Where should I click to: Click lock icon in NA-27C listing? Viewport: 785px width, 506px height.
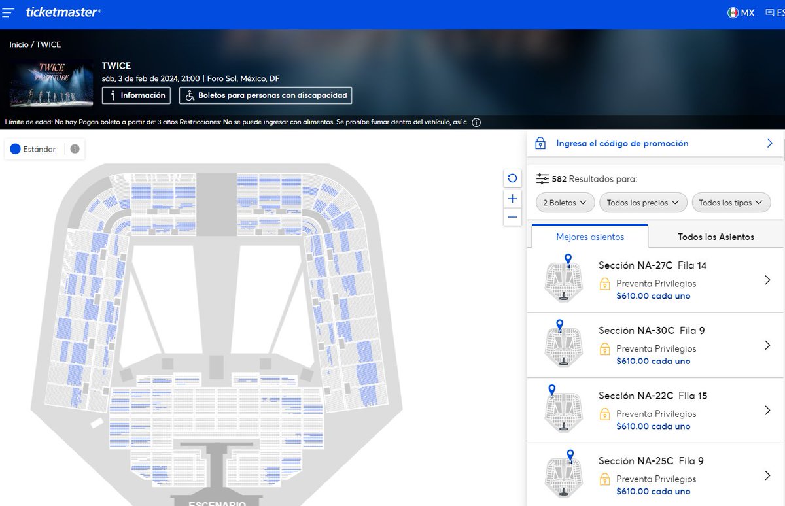click(x=605, y=284)
